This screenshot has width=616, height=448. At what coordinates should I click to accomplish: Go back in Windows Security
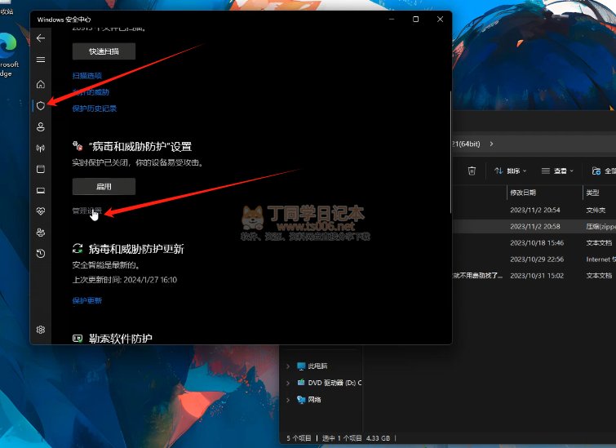[x=41, y=38]
